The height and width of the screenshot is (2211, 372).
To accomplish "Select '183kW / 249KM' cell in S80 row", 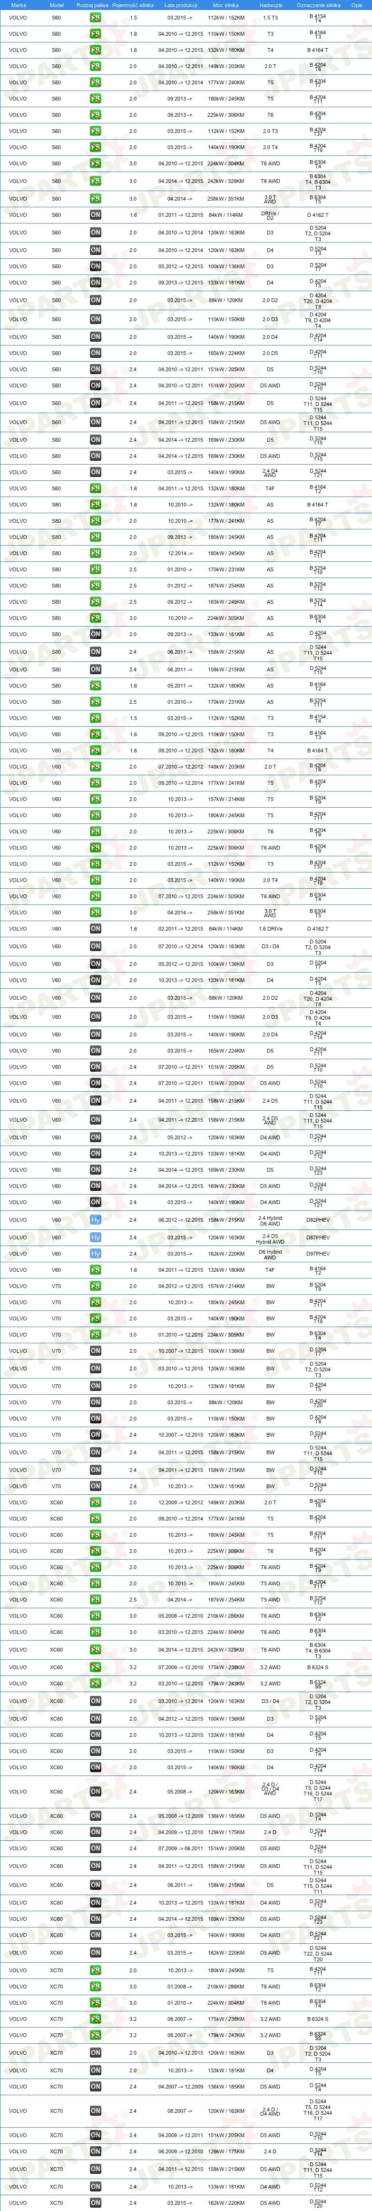I will pos(225,602).
